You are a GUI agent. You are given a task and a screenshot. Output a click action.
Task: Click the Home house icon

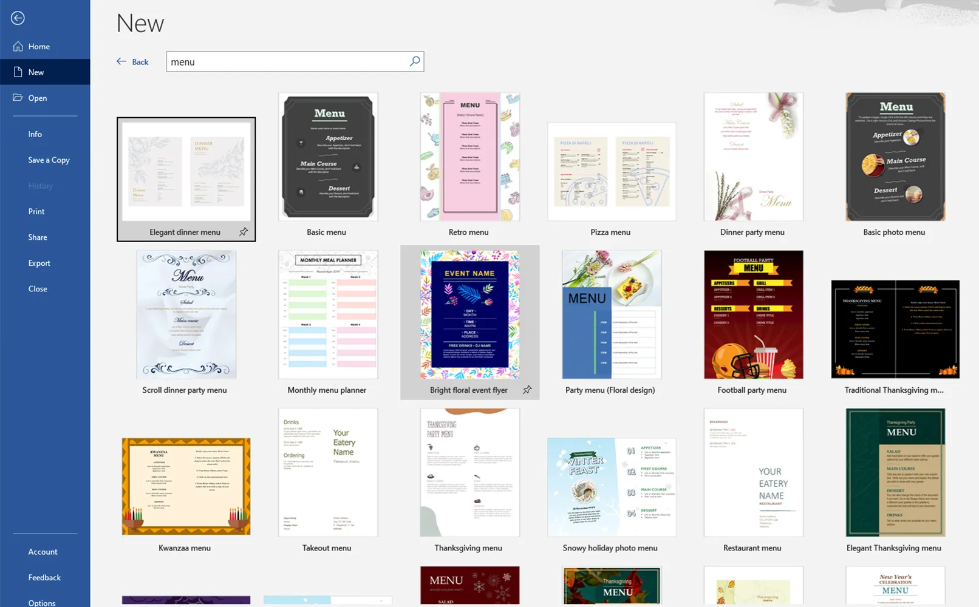point(18,46)
